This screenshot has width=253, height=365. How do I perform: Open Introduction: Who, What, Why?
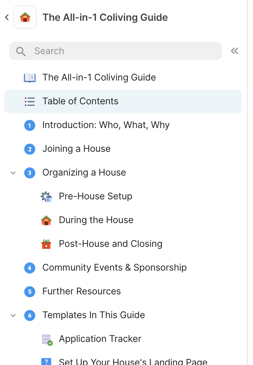[106, 125]
